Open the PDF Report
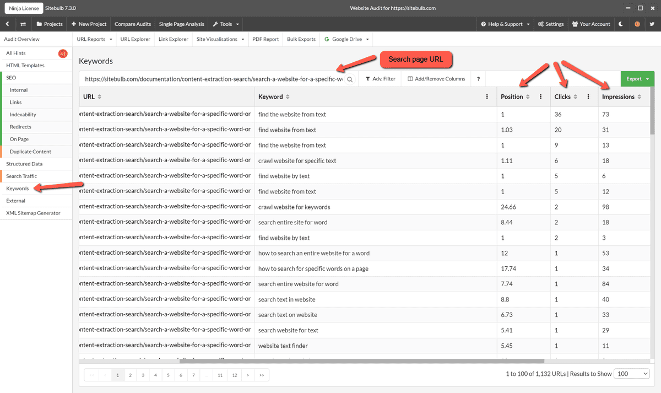This screenshot has height=393, width=661. (266, 39)
